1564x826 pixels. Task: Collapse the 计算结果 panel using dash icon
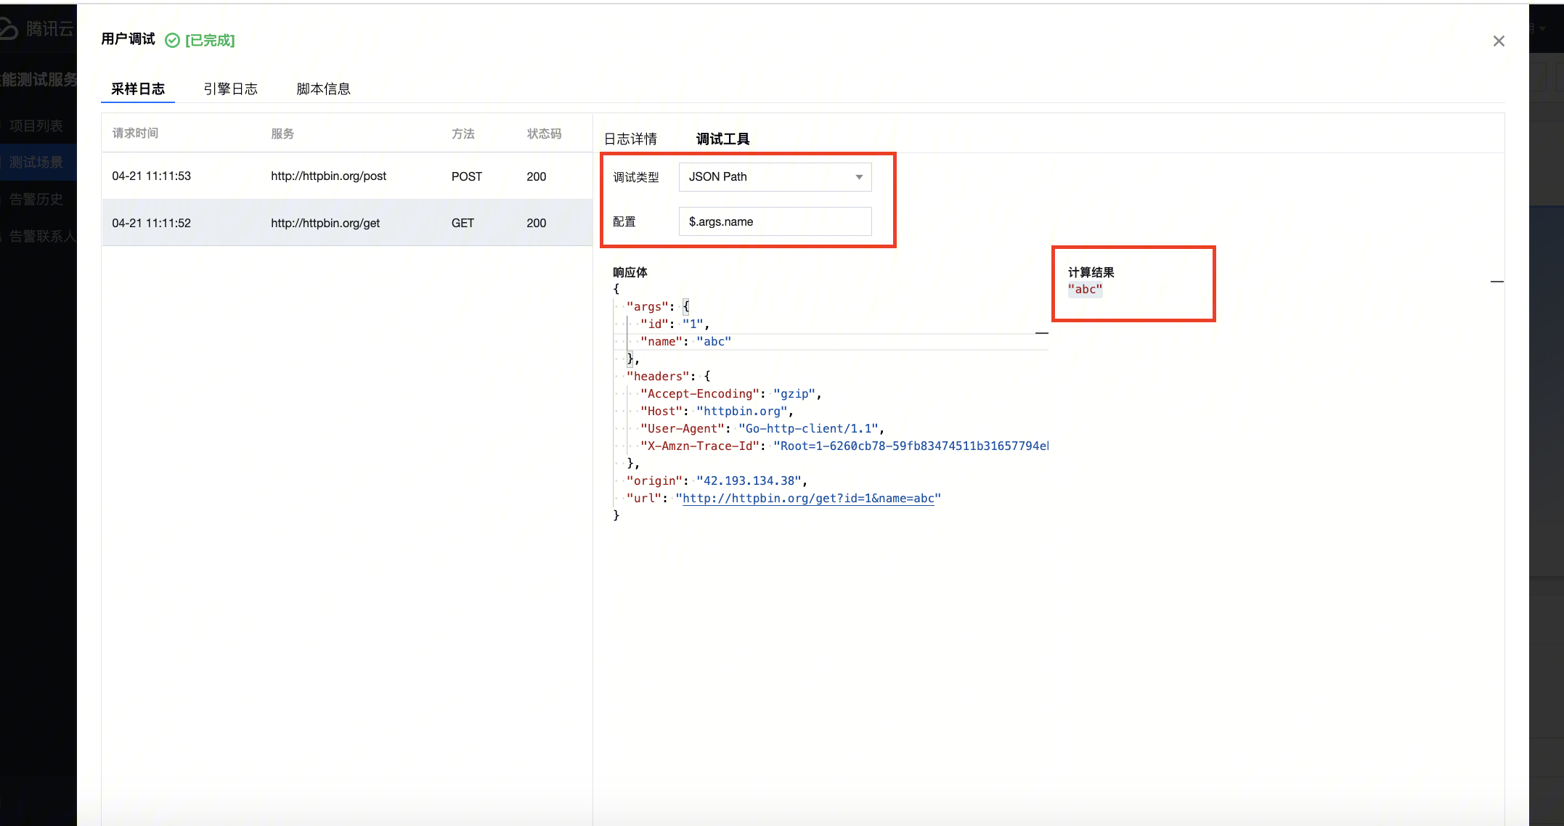point(1496,282)
